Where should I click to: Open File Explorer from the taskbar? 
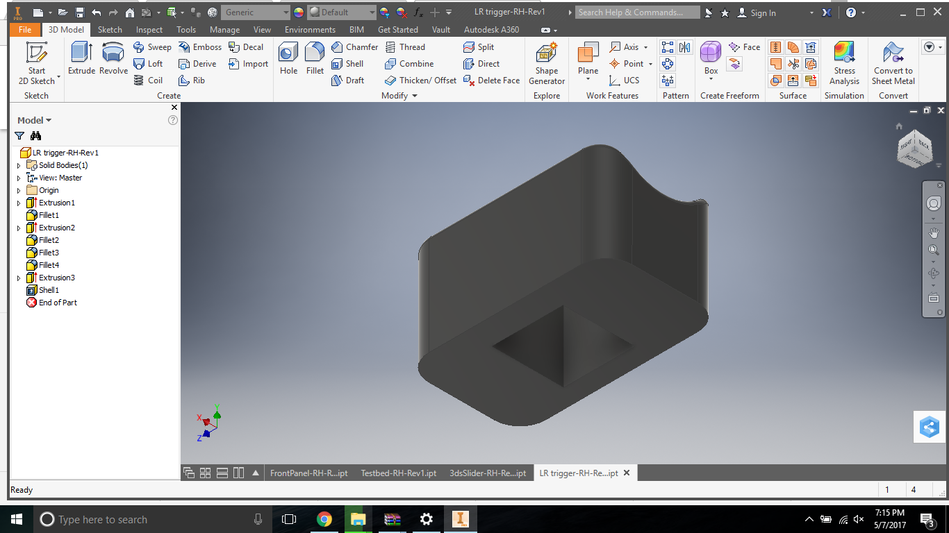(358, 519)
